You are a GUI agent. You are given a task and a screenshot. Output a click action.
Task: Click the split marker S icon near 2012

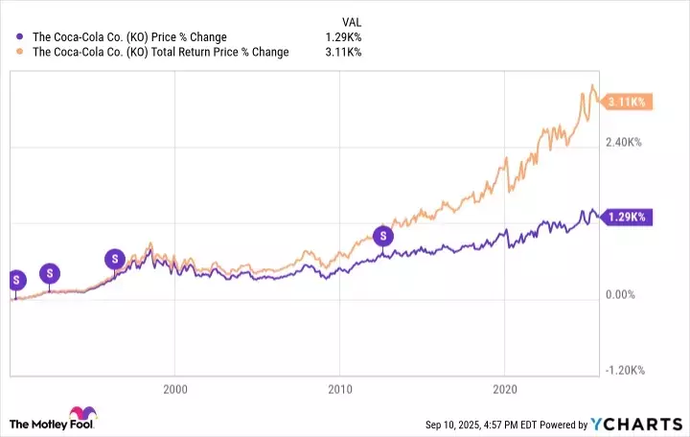pyautogui.click(x=383, y=235)
